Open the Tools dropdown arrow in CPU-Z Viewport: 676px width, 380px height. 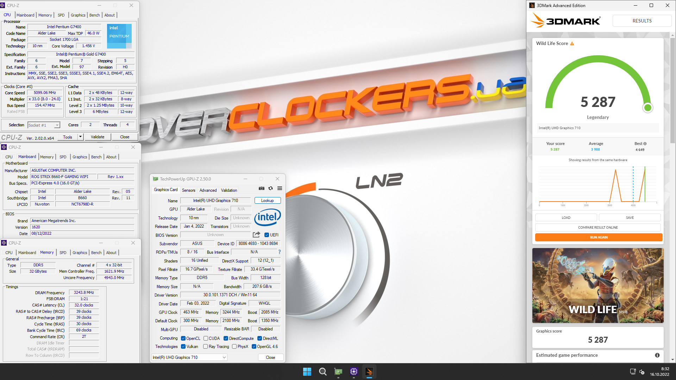tap(80, 137)
